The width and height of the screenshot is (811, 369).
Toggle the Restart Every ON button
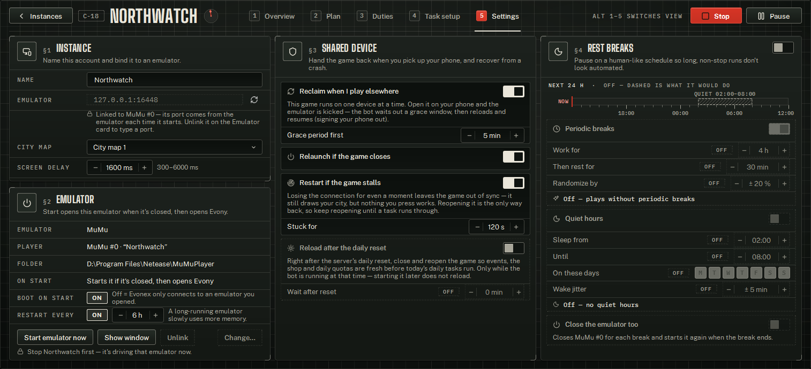pos(97,315)
